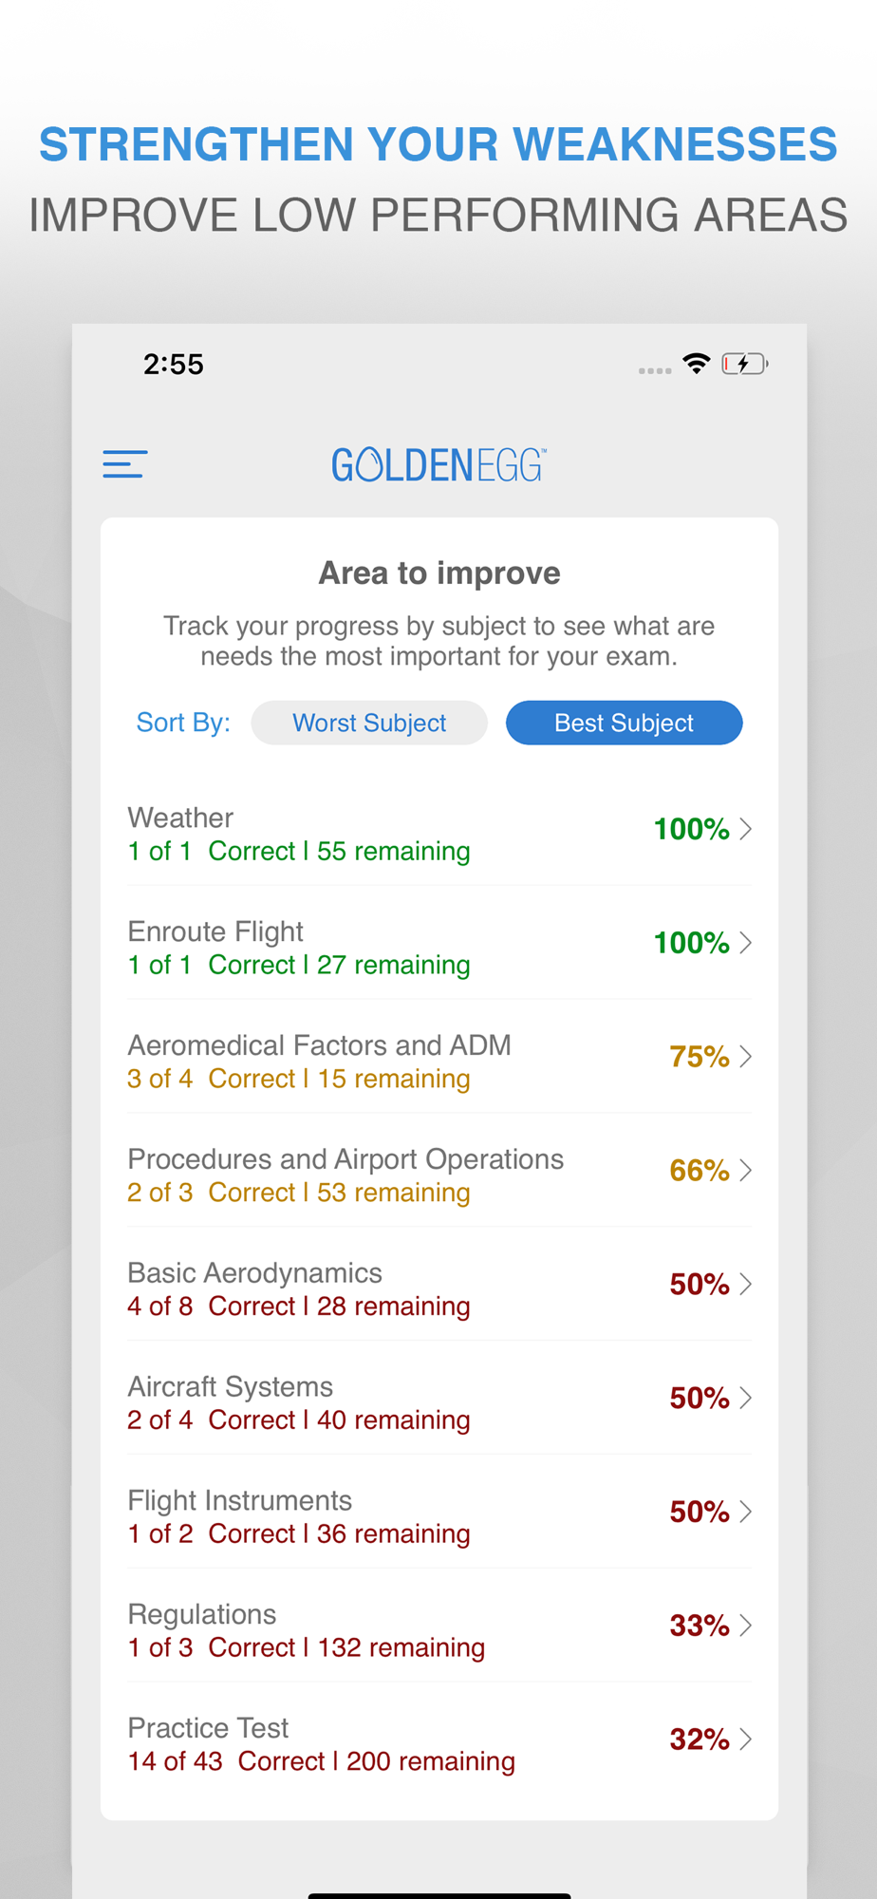The image size is (877, 1899).
Task: Tap the GoldenEgg logo
Action: (438, 465)
